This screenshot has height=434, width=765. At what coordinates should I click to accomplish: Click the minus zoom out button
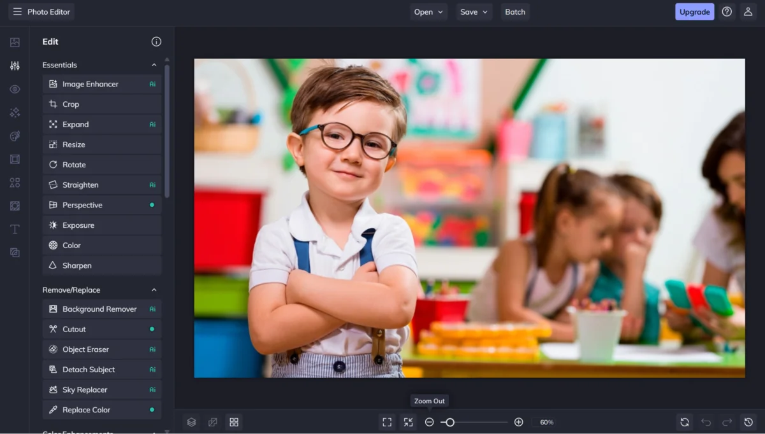click(430, 422)
